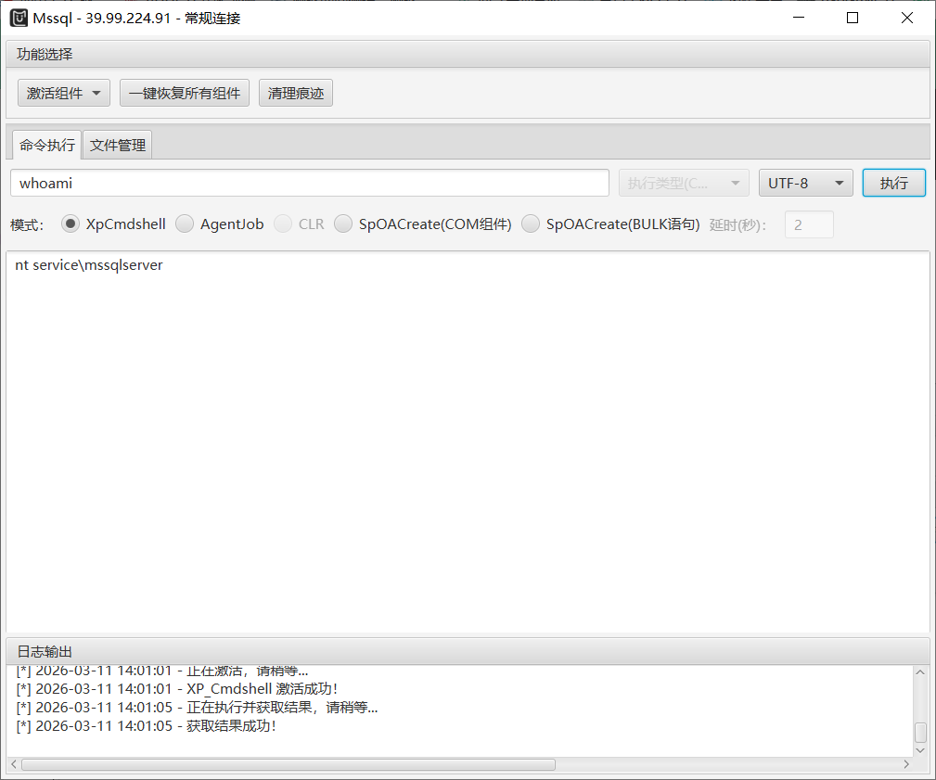Click the 清理痕迹 clean traces button

coord(295,92)
